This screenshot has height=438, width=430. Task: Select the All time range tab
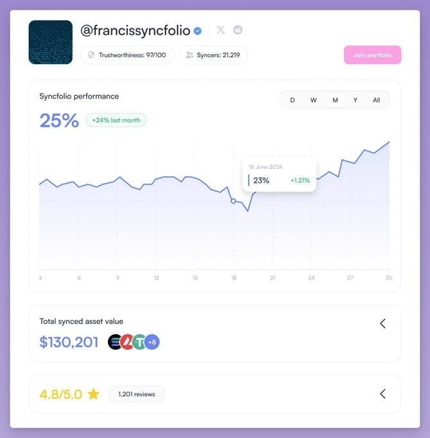(377, 100)
